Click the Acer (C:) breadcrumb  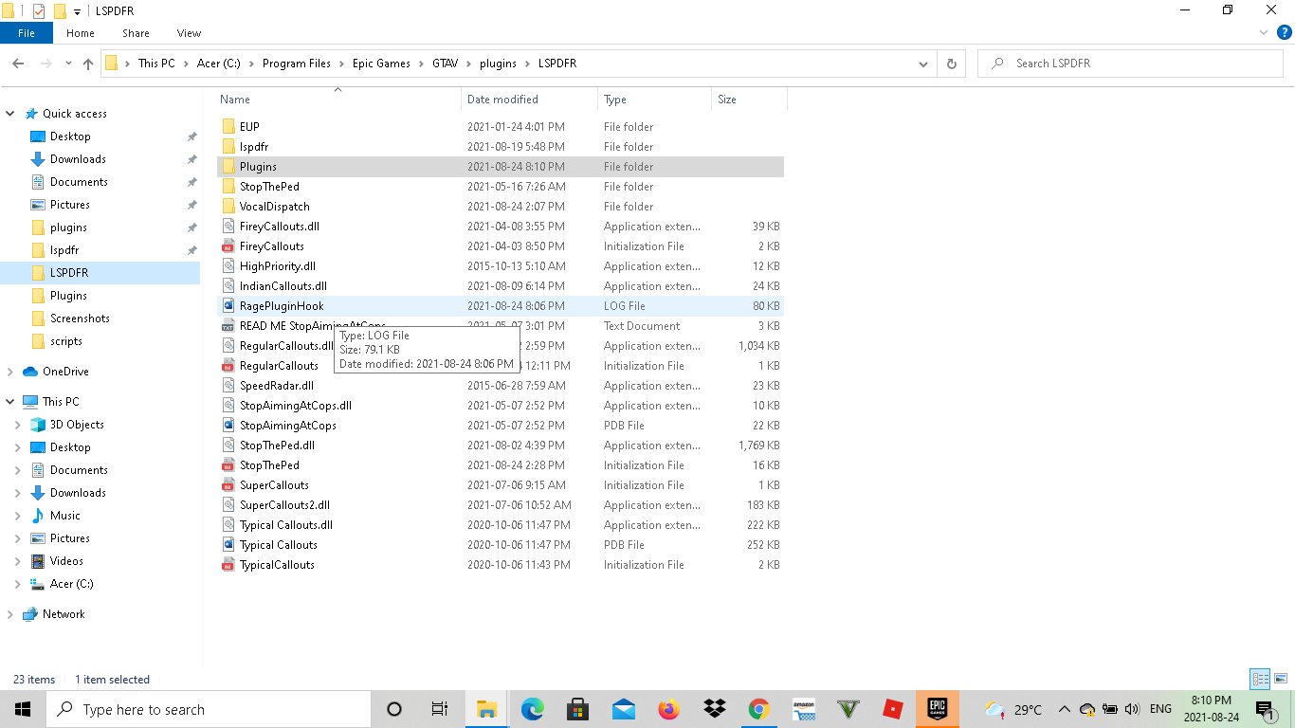pyautogui.click(x=218, y=64)
